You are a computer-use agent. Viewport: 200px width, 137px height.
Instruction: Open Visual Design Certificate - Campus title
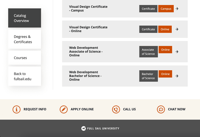click(88, 8)
